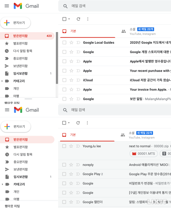Open more options dots in lower toolbar
This screenshot has width=171, height=208.
click(x=87, y=123)
